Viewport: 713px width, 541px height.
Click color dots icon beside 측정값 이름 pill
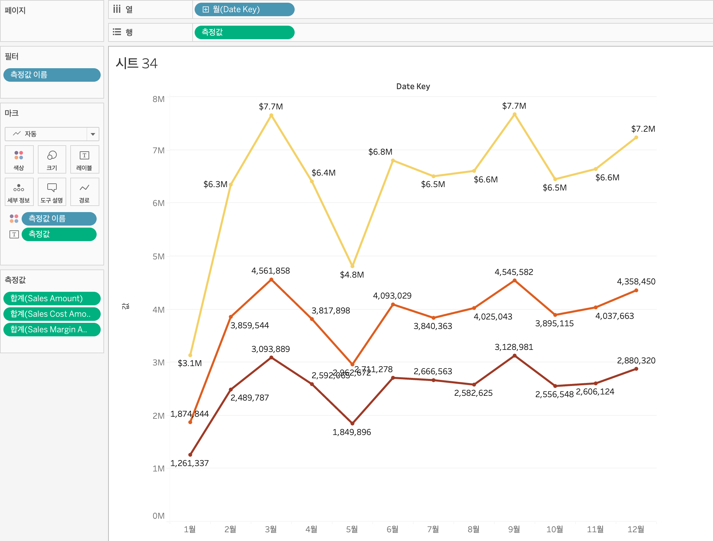(x=14, y=218)
